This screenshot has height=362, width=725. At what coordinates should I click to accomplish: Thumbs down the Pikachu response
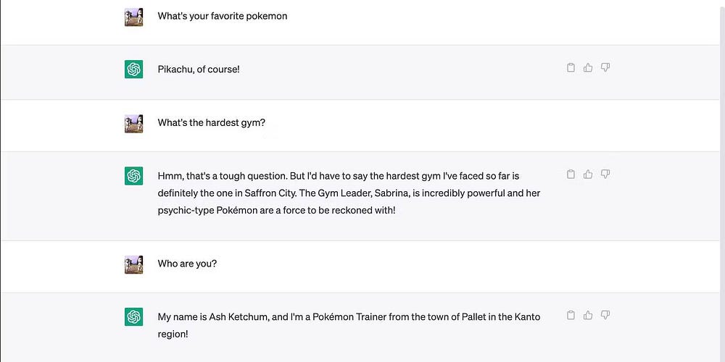[x=605, y=68]
